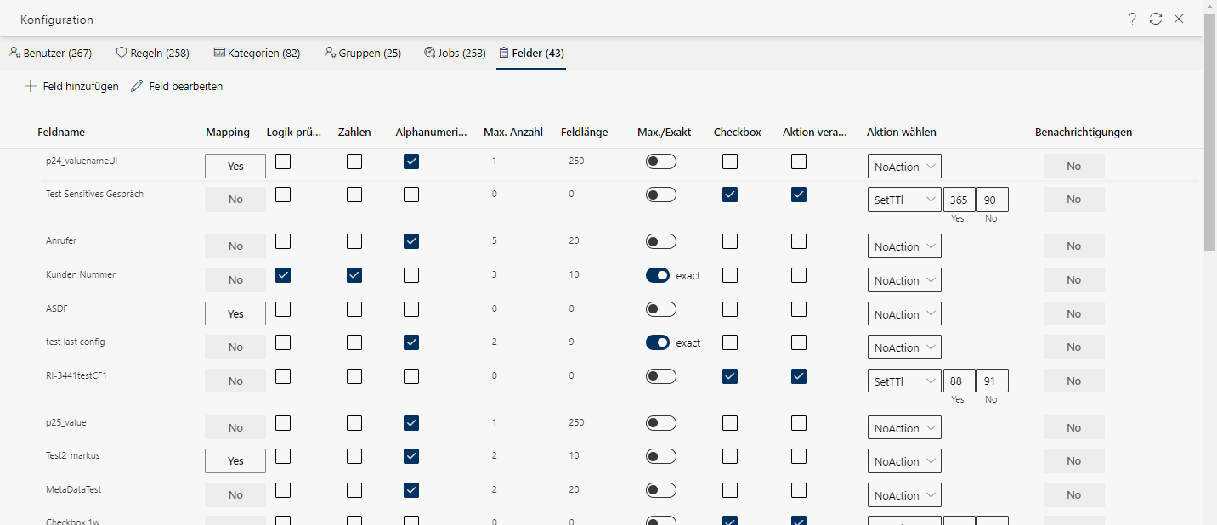Click the Regeln shield icon
This screenshot has height=525, width=1217.
pyautogui.click(x=122, y=53)
